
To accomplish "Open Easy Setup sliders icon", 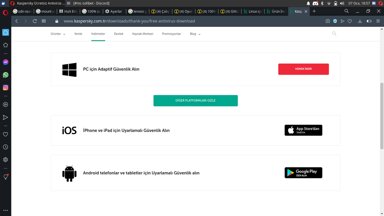I will pos(378,21).
